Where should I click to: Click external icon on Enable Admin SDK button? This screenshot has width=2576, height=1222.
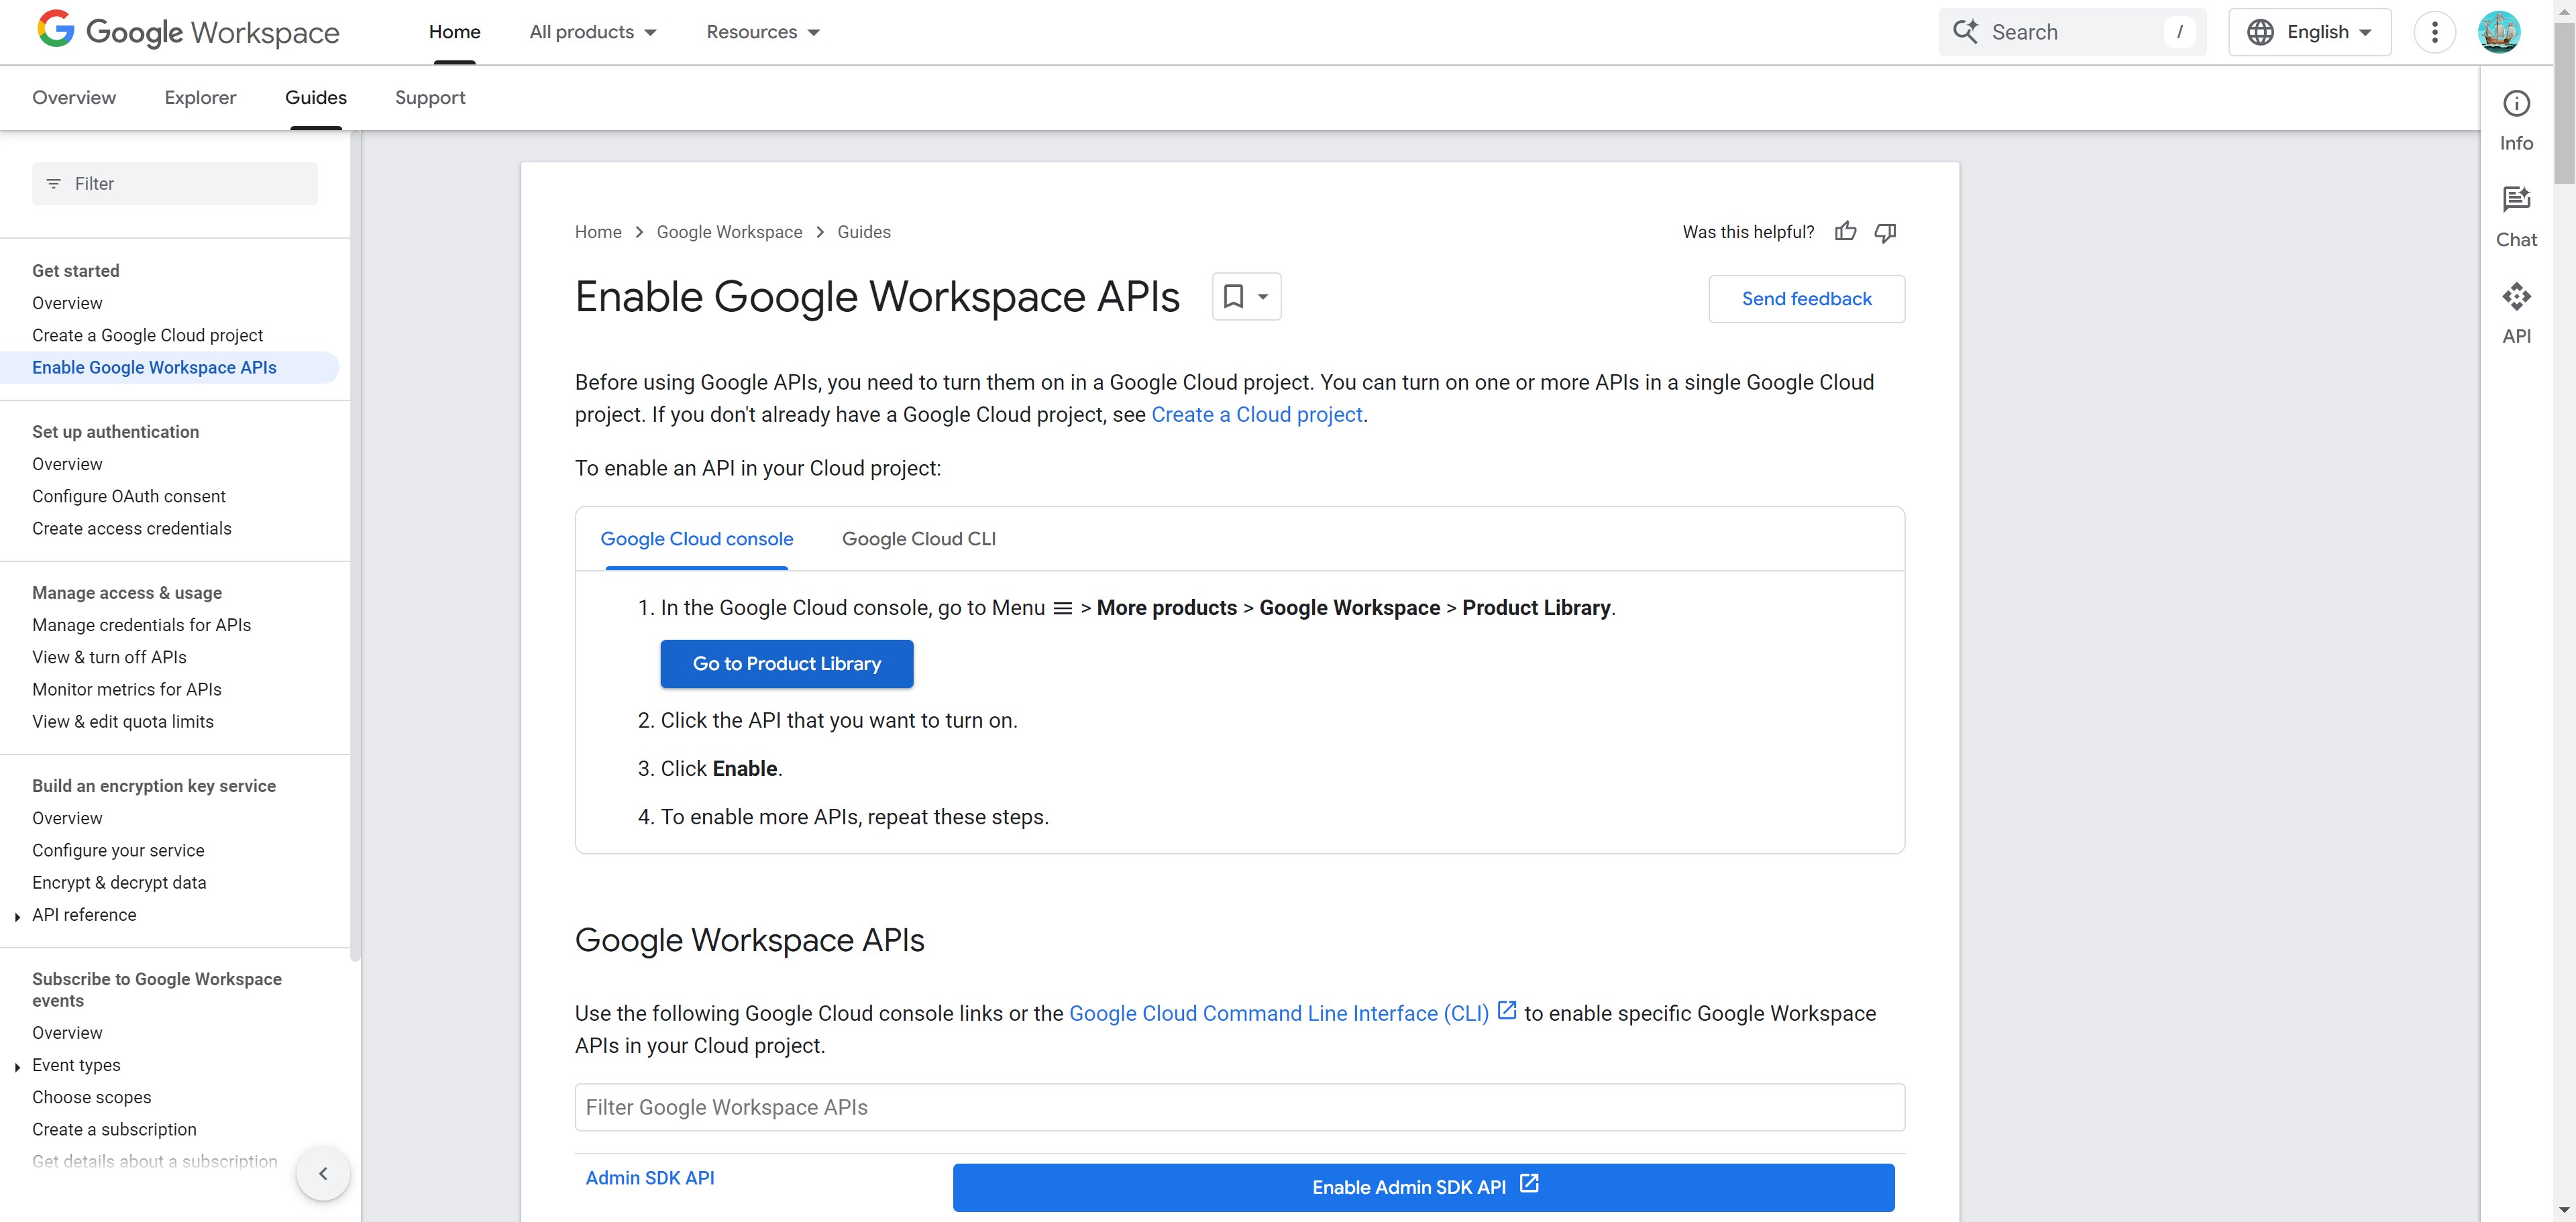[1529, 1184]
